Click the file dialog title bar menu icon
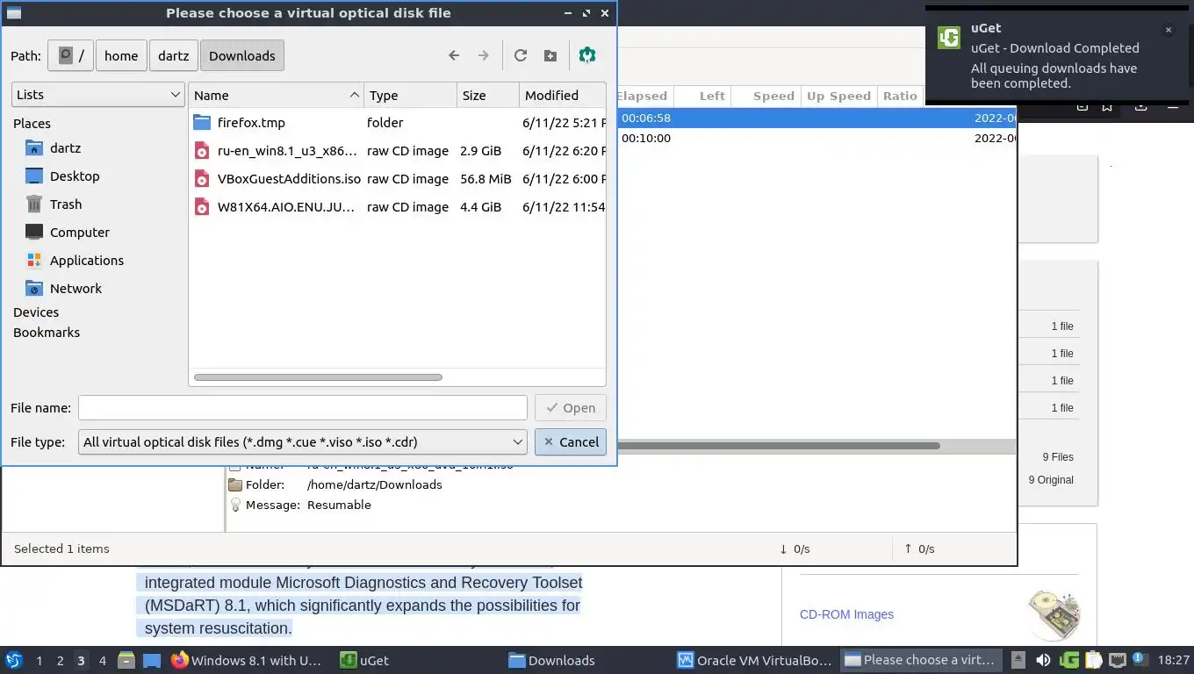The width and height of the screenshot is (1194, 674). 14,13
